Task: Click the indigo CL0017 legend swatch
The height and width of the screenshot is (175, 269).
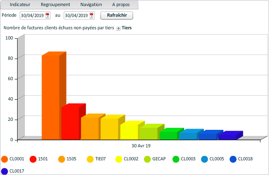Action: (4, 171)
